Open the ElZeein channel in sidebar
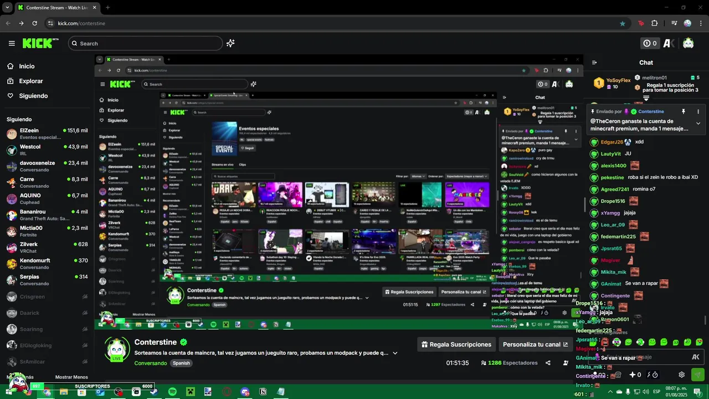Image resolution: width=709 pixels, height=399 pixels. [47, 134]
